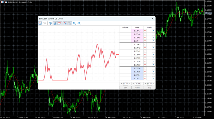Click the Price column header
The height and width of the screenshot is (119, 214).
pos(137,27)
